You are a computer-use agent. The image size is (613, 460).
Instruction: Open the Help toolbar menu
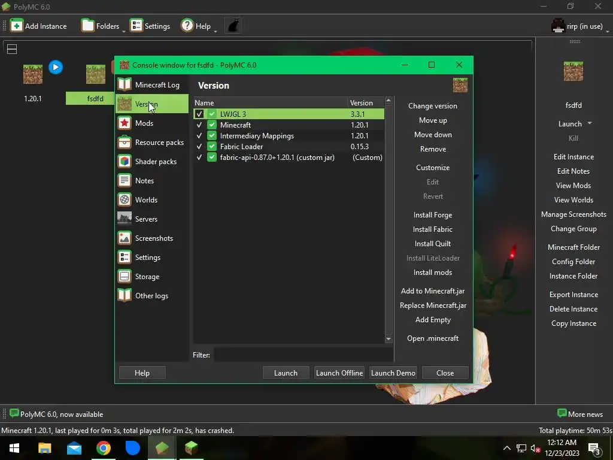tap(198, 26)
